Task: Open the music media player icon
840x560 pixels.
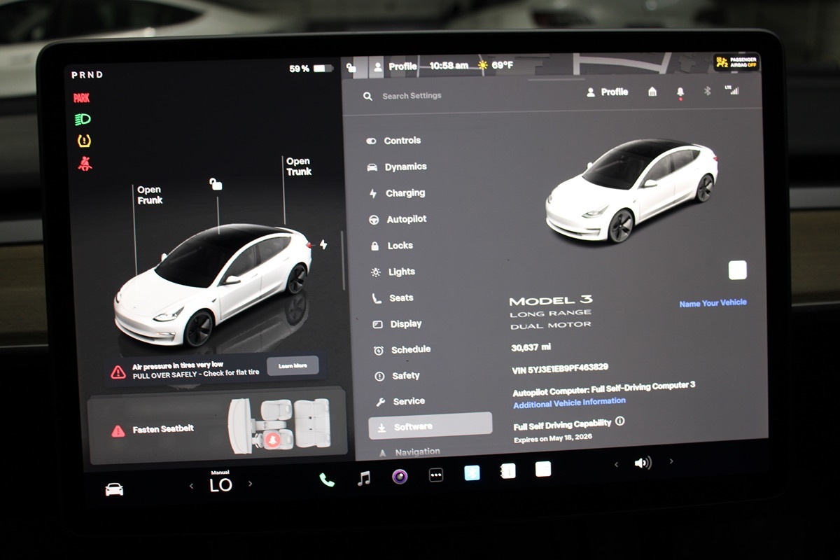Action: click(x=364, y=478)
